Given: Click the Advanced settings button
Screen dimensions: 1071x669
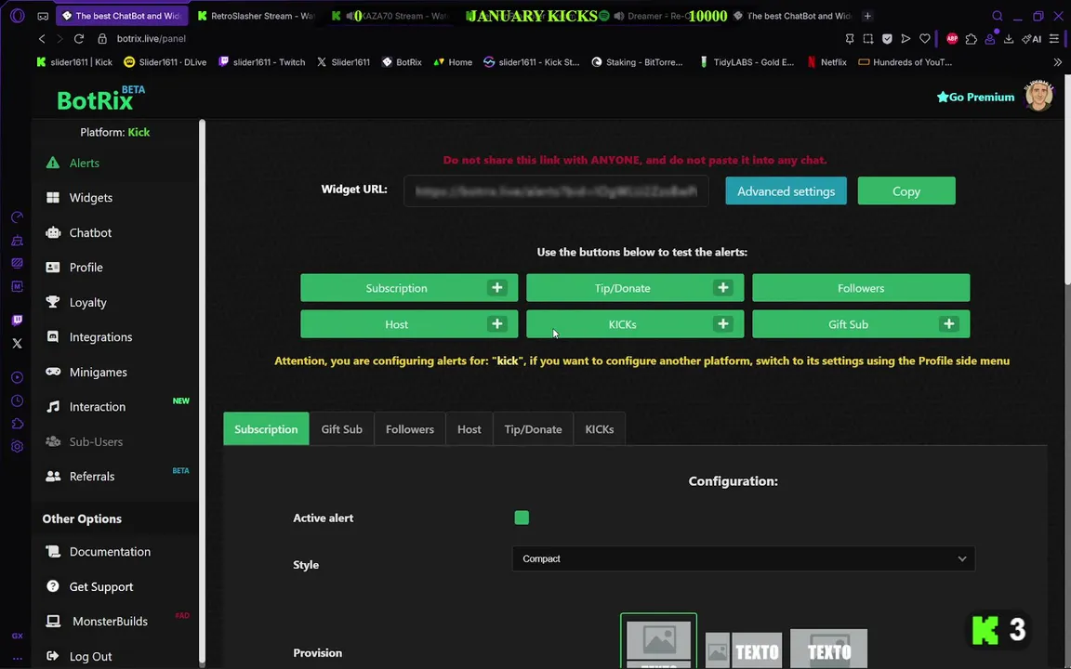Looking at the screenshot, I should point(786,191).
